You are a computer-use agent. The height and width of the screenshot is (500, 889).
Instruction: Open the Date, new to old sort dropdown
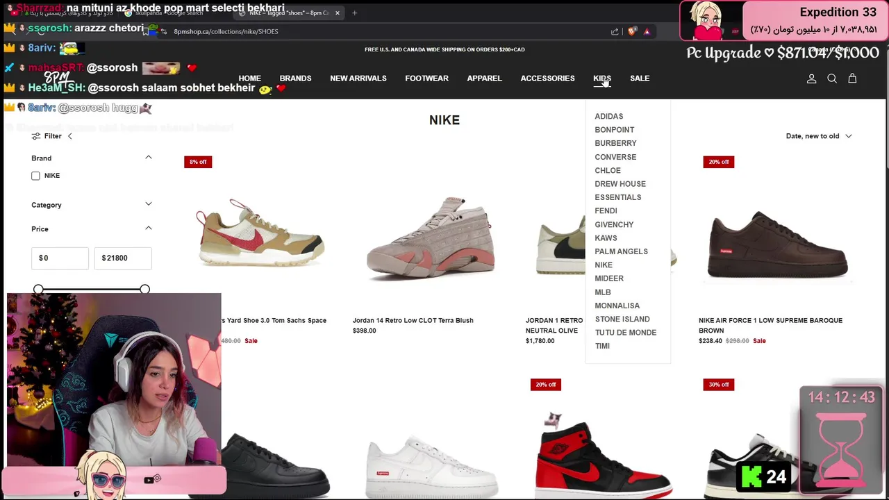pos(818,136)
